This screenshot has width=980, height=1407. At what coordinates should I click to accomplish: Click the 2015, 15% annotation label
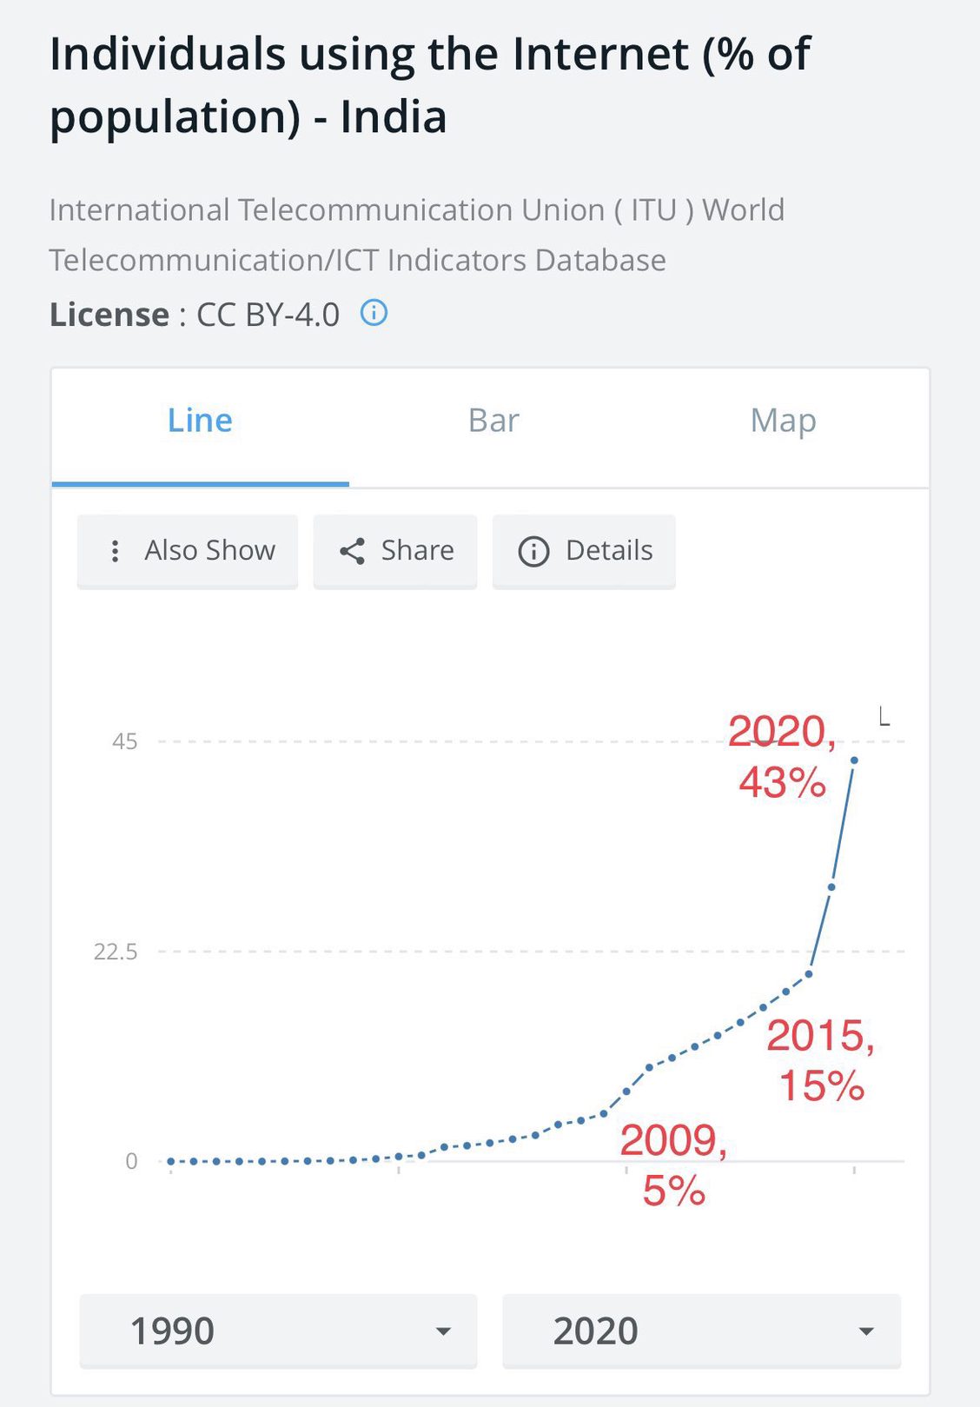pyautogui.click(x=820, y=1062)
